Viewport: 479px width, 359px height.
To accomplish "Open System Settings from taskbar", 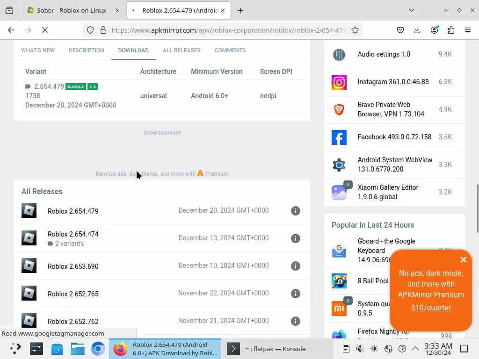I will (36, 349).
